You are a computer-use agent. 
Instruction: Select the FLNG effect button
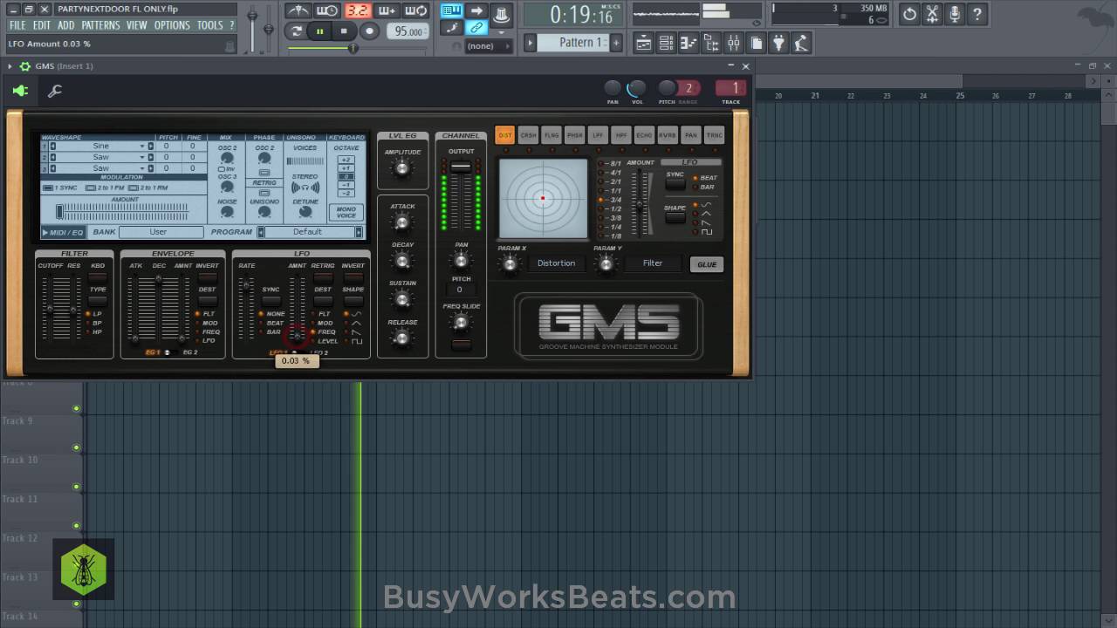pyautogui.click(x=552, y=135)
